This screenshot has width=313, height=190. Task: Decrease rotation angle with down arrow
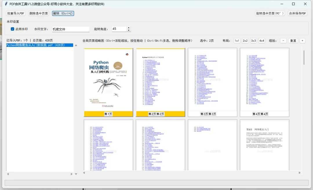pos(129,30)
